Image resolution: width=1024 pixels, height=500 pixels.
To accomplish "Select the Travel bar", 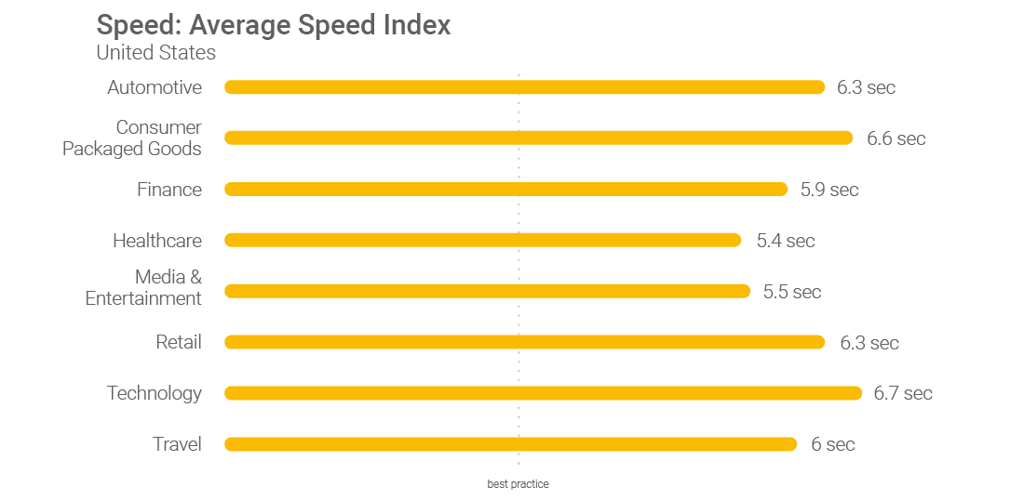I will 510,444.
